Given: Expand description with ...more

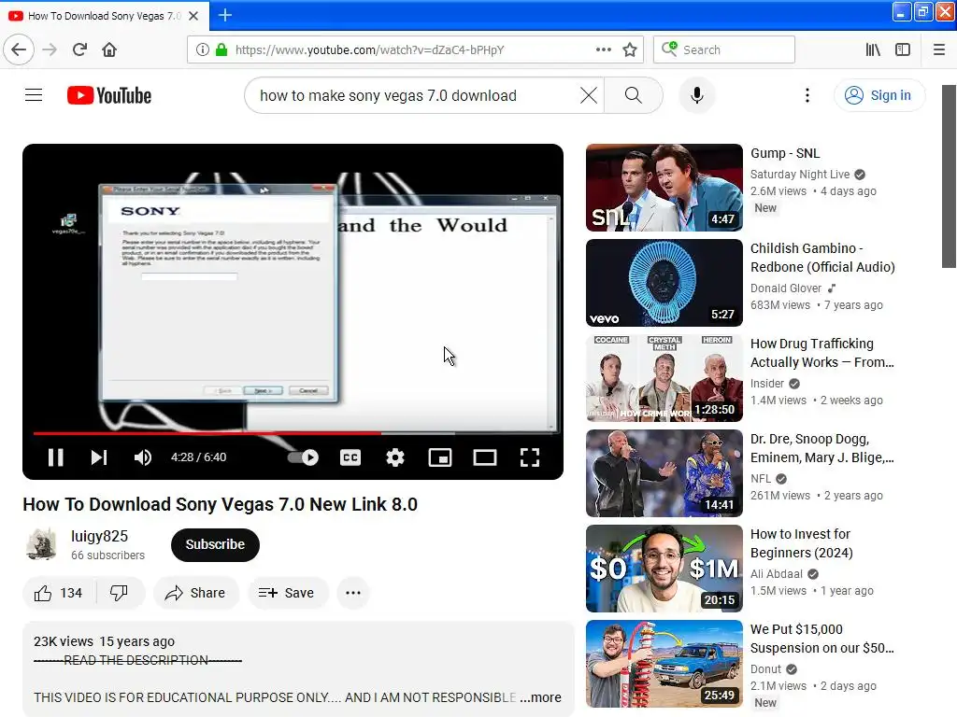Looking at the screenshot, I should 541,696.
